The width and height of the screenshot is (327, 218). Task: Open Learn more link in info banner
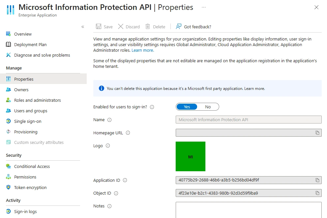254,89
